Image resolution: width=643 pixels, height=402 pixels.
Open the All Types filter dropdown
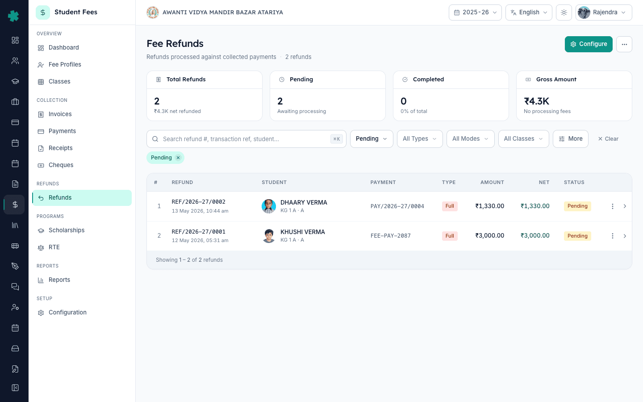[420, 139]
